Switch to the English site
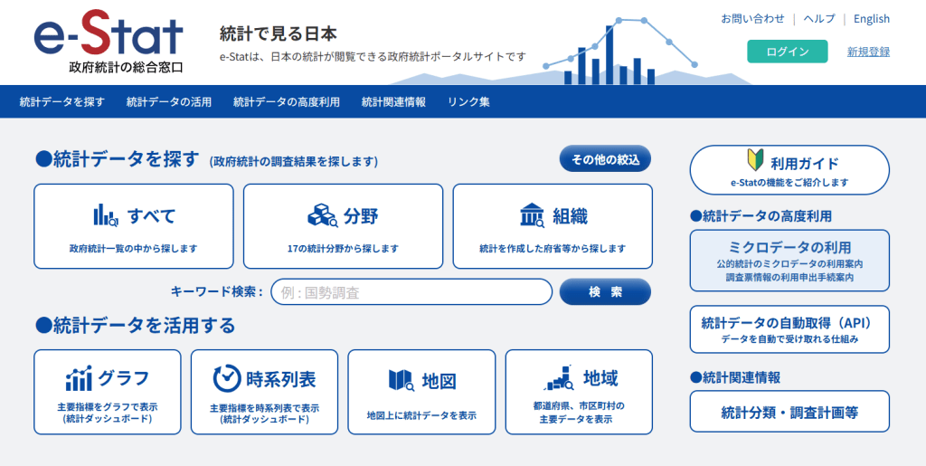The width and height of the screenshot is (926, 466). pyautogui.click(x=872, y=19)
